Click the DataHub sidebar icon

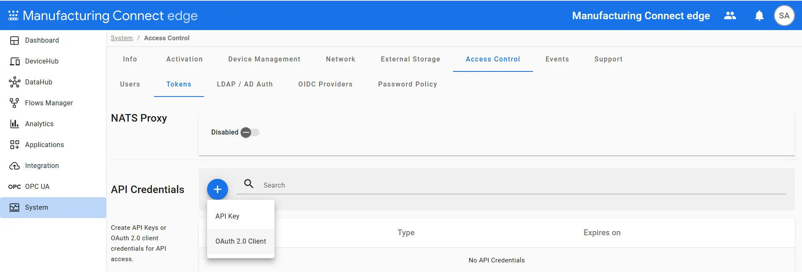click(x=15, y=82)
